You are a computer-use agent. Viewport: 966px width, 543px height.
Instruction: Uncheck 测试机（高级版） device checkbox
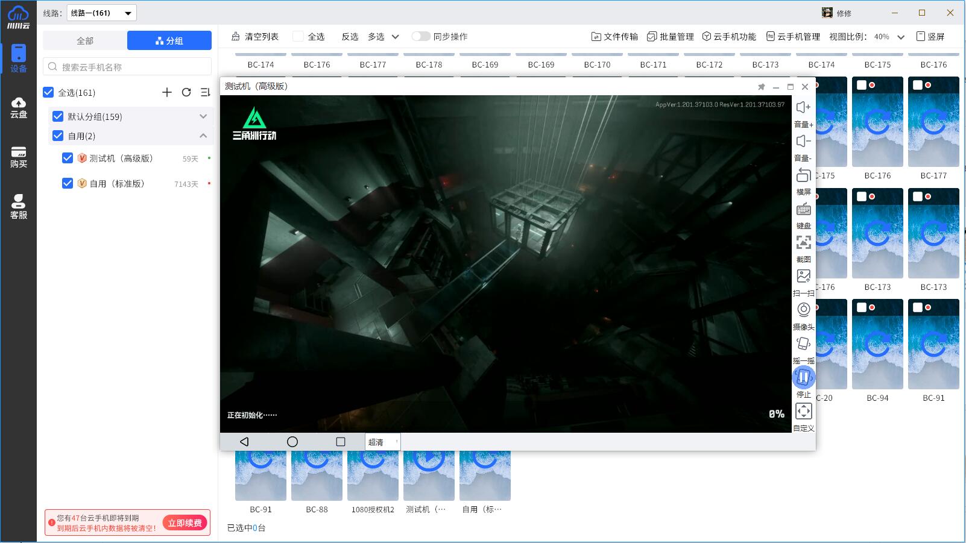tap(68, 158)
